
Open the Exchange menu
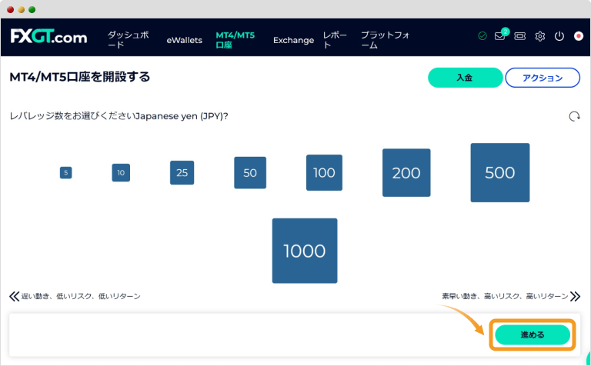click(294, 40)
